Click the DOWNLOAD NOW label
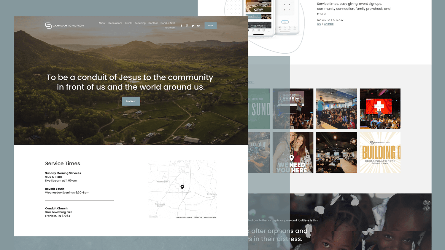This screenshot has width=445, height=250. pyautogui.click(x=330, y=20)
